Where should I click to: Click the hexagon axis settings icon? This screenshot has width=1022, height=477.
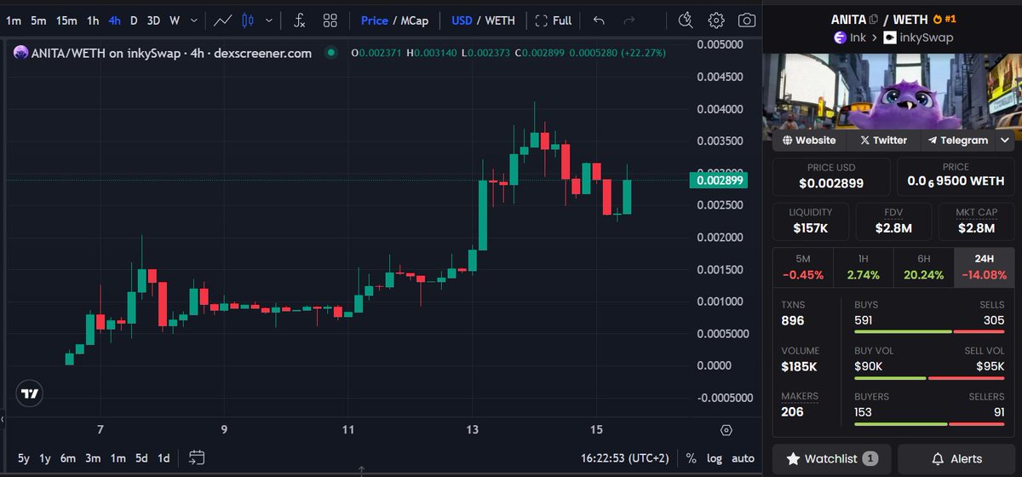click(x=726, y=429)
